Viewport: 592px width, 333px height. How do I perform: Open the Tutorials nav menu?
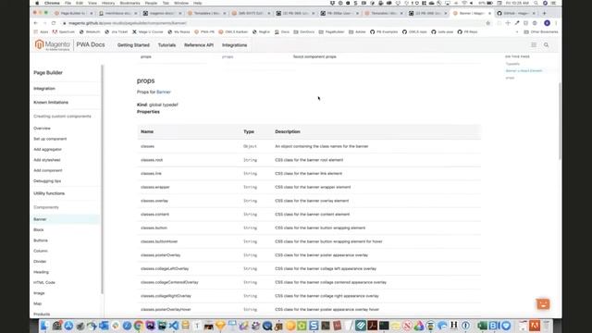[x=166, y=45]
